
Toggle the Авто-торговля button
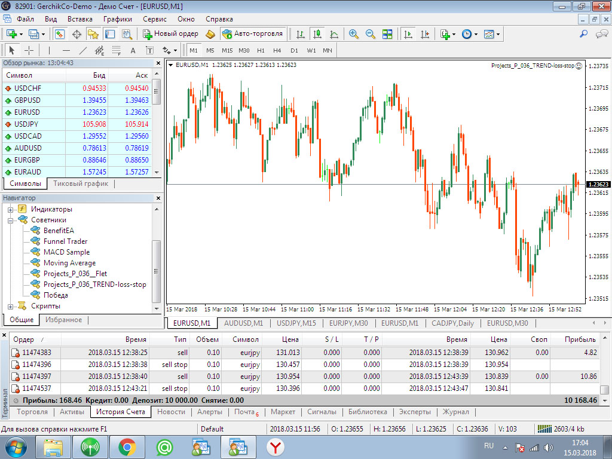(x=253, y=34)
